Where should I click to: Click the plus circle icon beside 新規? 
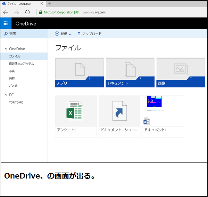click(57, 34)
